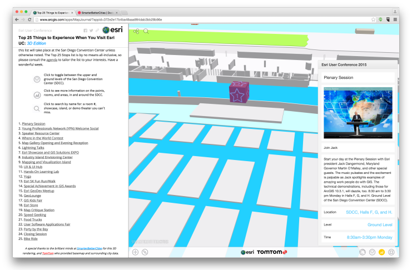Image resolution: width=412 pixels, height=270 pixels.
Task: Open the Hands-On Learning Lab link
Action: 41,172
